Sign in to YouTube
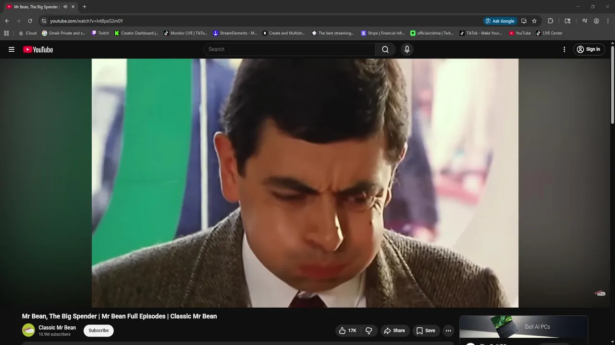This screenshot has width=615, height=345. click(x=589, y=49)
